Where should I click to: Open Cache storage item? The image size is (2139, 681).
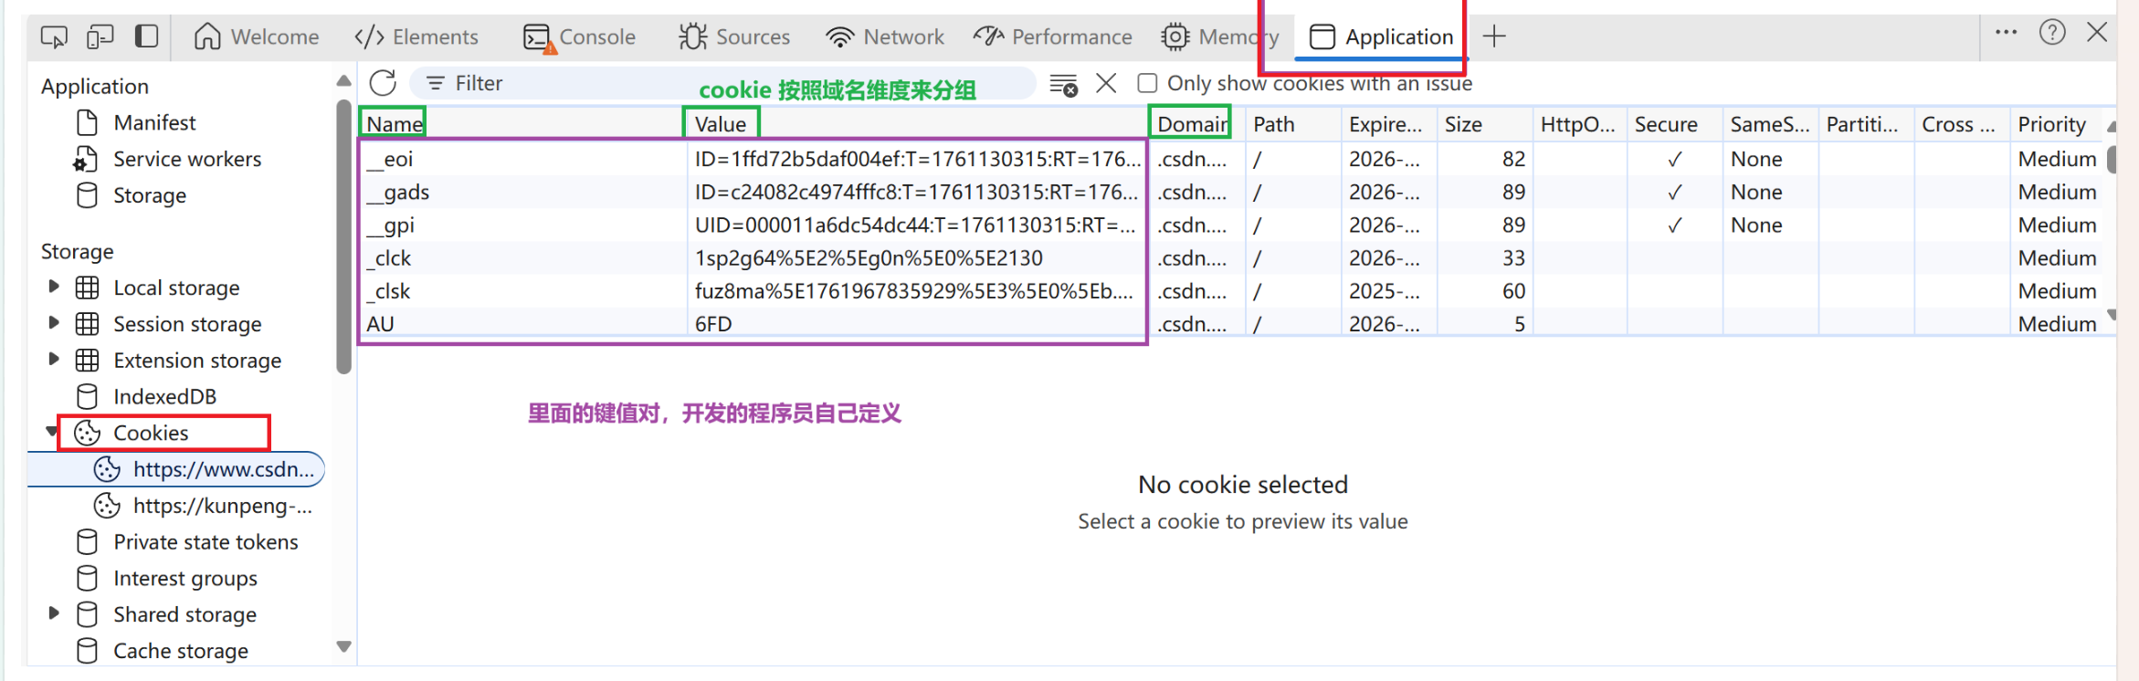coord(181,651)
